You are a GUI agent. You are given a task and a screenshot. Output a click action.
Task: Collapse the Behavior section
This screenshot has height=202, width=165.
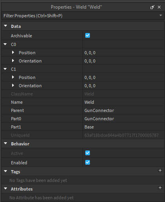click(x=5, y=143)
